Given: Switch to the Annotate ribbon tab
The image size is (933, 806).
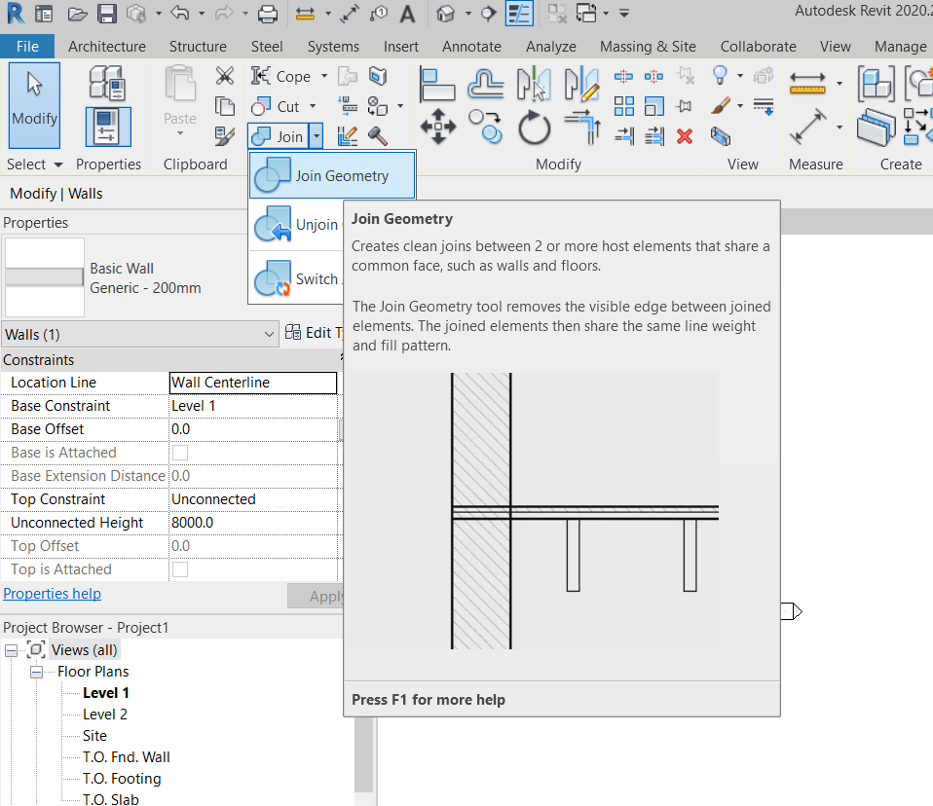Looking at the screenshot, I should 471,46.
